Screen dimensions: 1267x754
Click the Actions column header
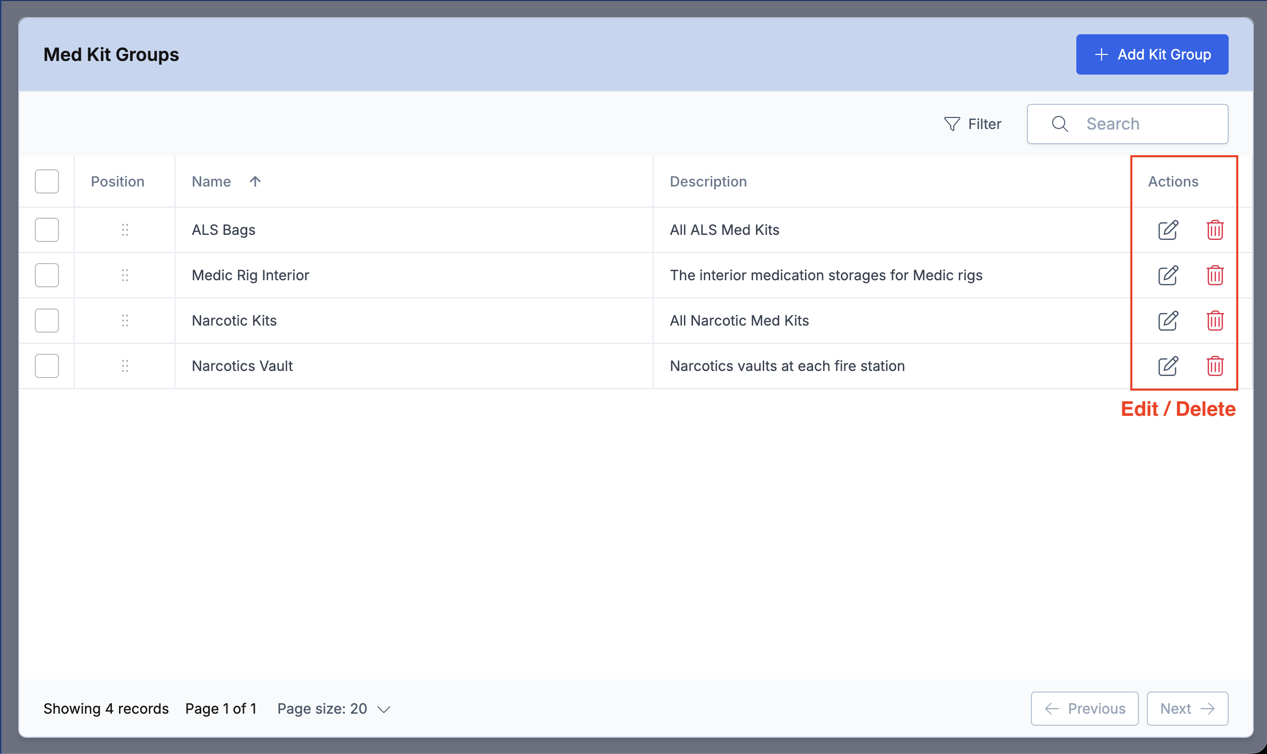[1173, 181]
